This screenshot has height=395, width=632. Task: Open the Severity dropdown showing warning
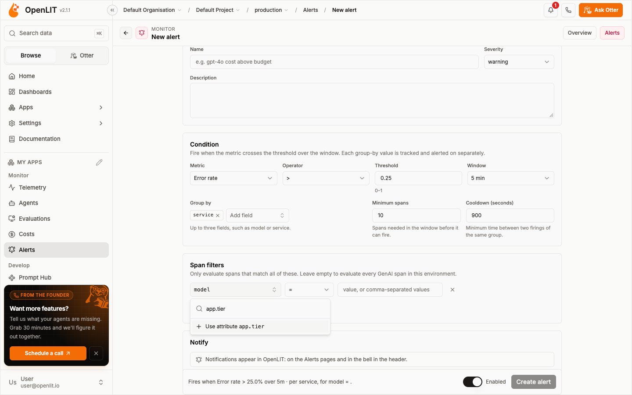tap(519, 62)
